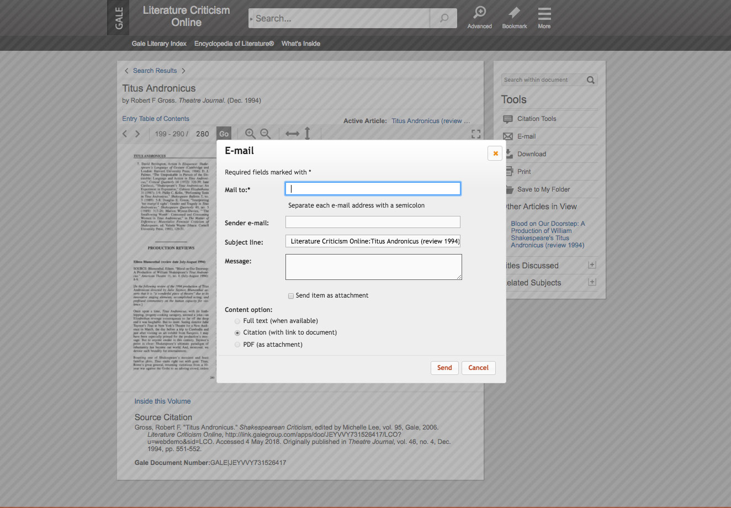
Task: Click the Go page button
Action: click(224, 134)
